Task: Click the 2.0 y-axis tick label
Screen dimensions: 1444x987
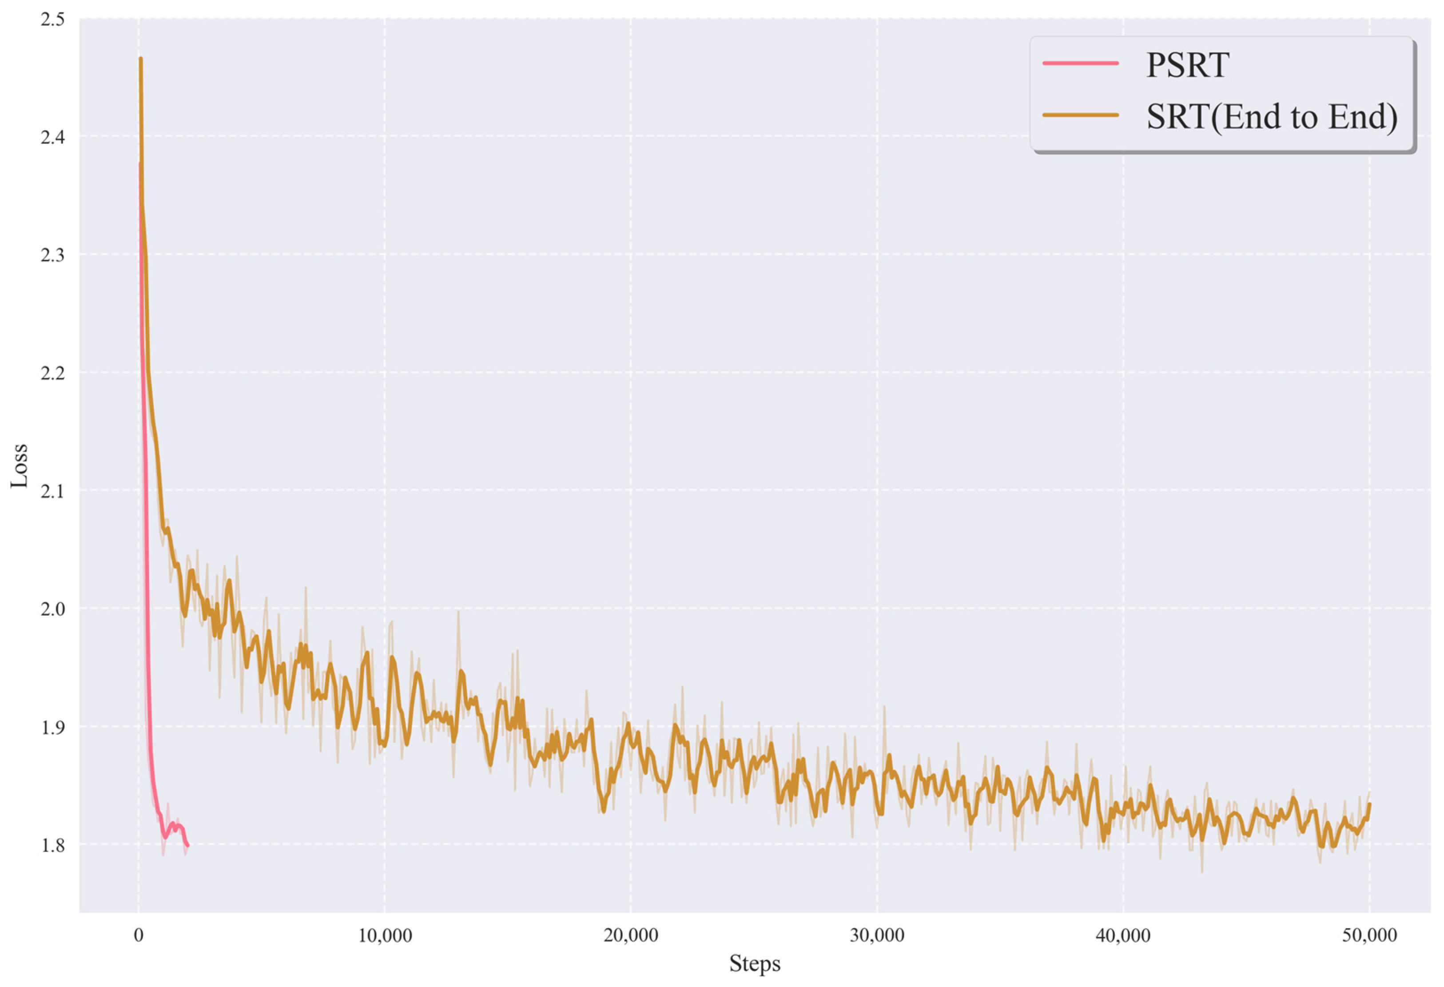Action: tap(52, 609)
